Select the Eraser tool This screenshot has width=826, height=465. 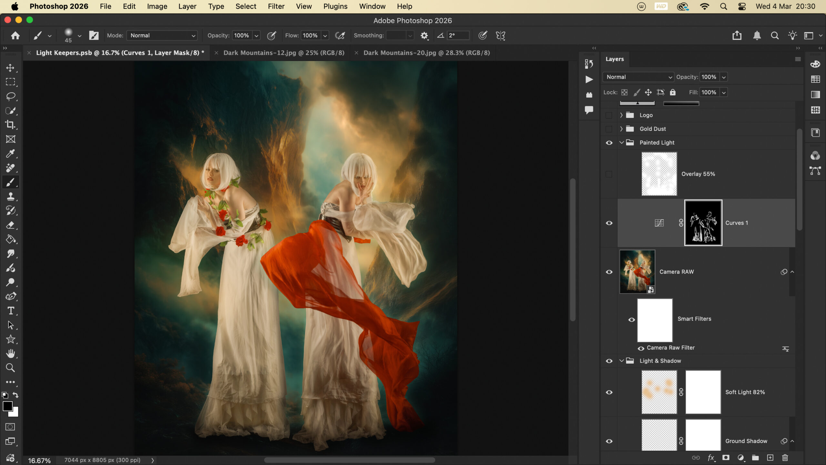click(x=10, y=225)
